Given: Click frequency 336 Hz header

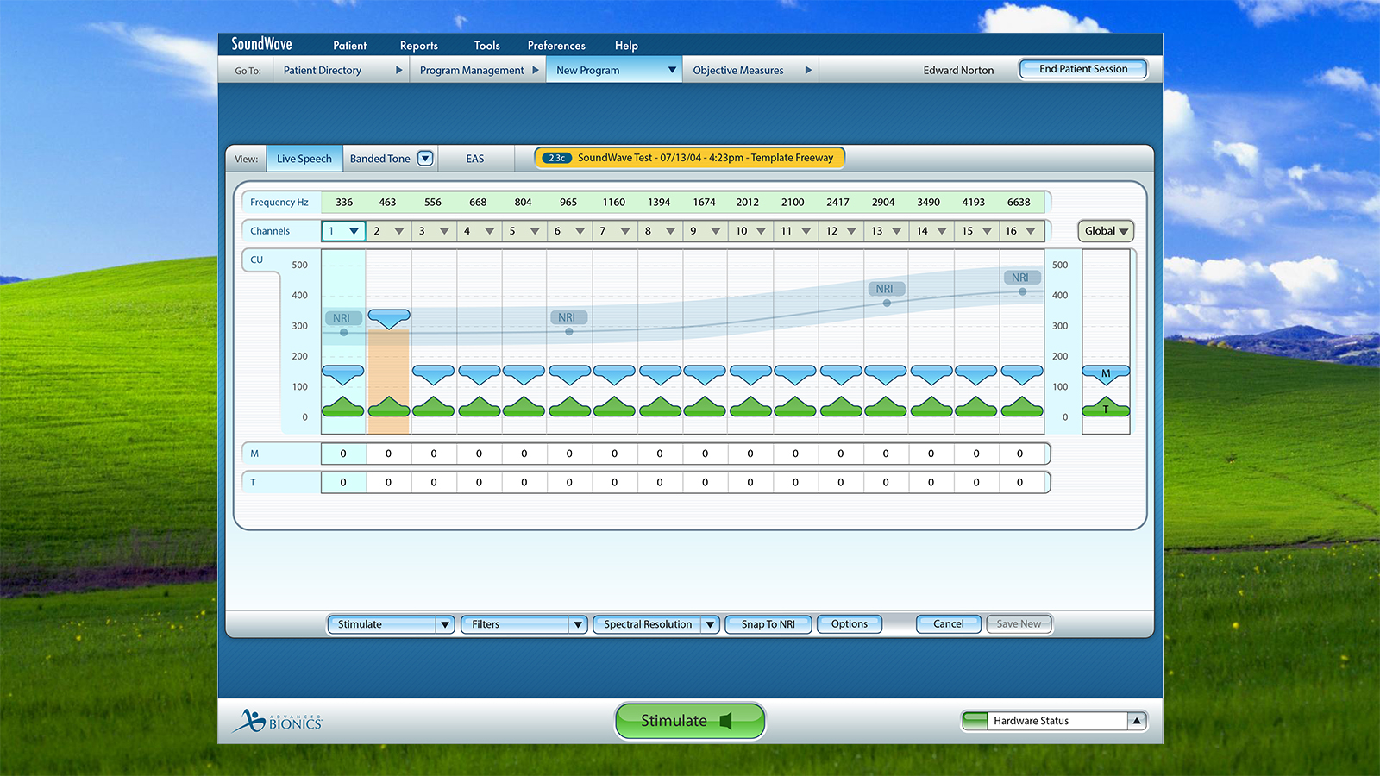Looking at the screenshot, I should click(x=344, y=203).
